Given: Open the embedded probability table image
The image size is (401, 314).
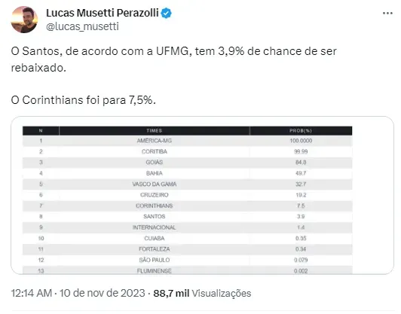Looking at the screenshot, I should [202, 196].
